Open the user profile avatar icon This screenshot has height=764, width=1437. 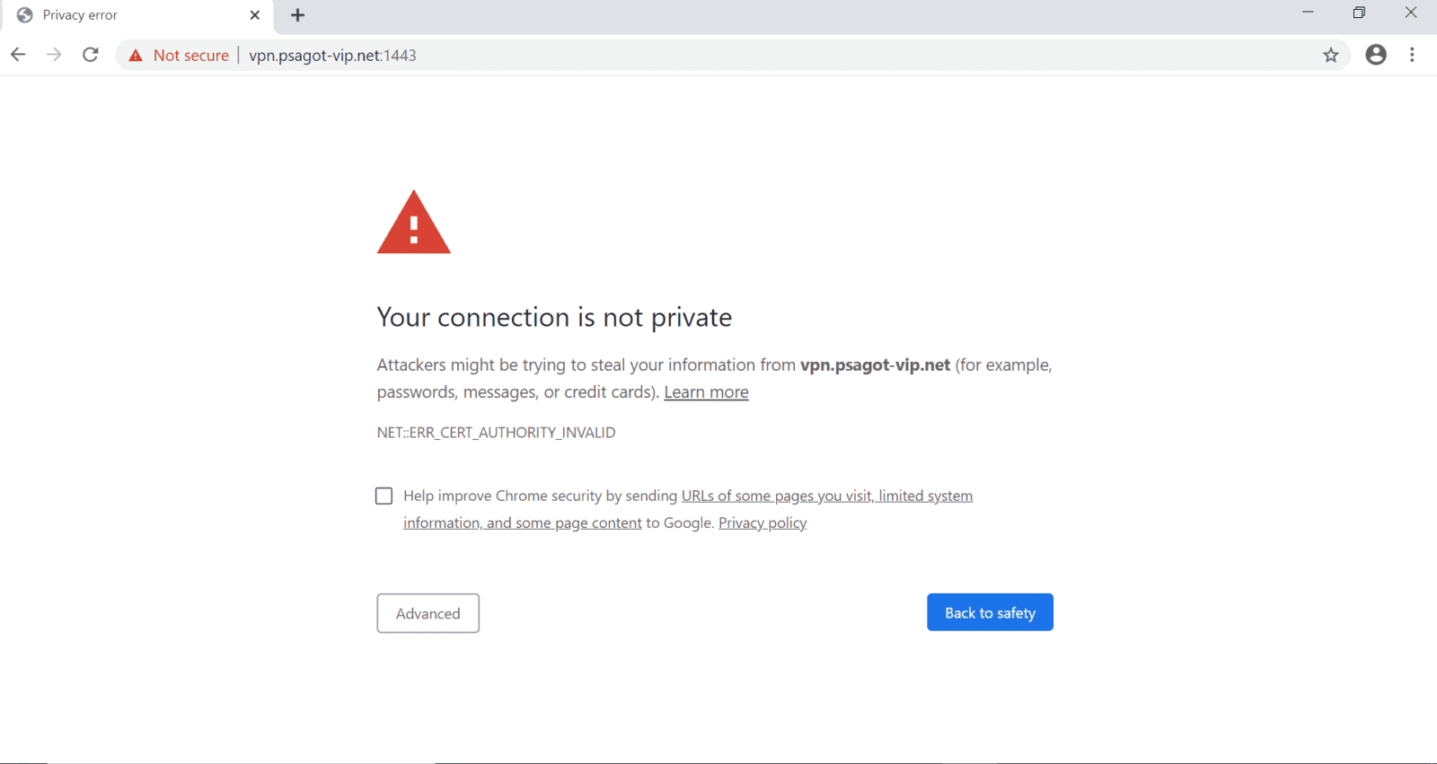tap(1376, 55)
